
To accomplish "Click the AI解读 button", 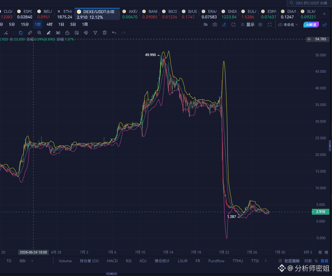I will point(311,25).
